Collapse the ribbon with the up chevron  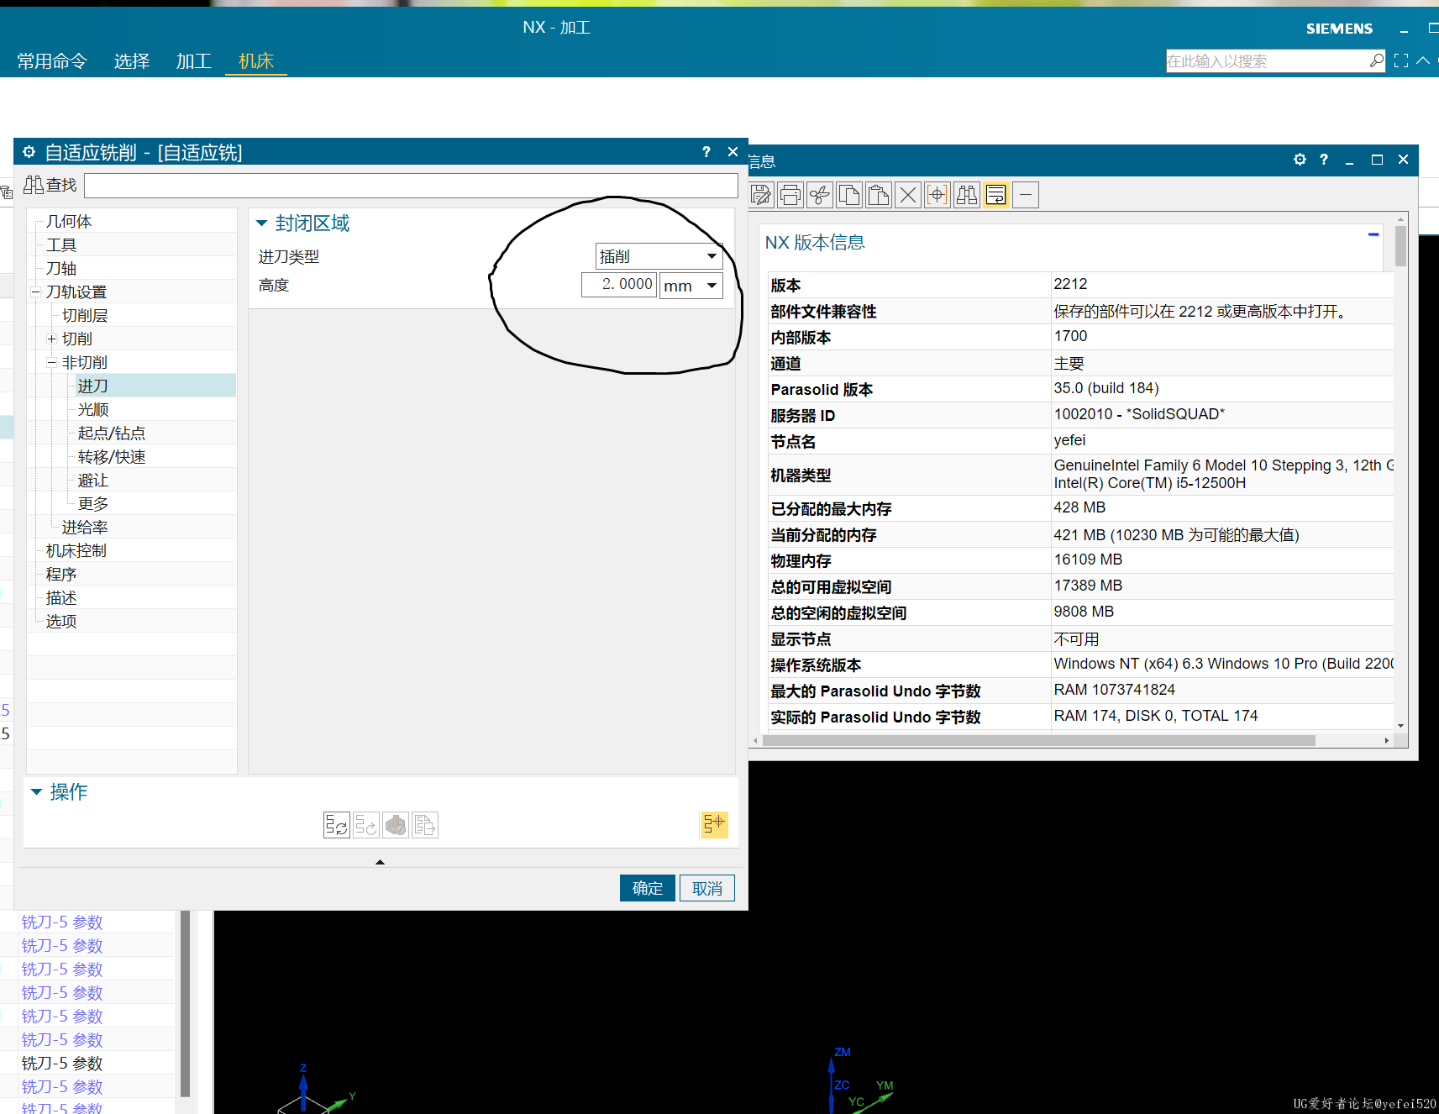pyautogui.click(x=1423, y=60)
